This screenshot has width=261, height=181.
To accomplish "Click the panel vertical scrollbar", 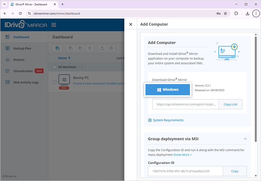I will [256, 89].
